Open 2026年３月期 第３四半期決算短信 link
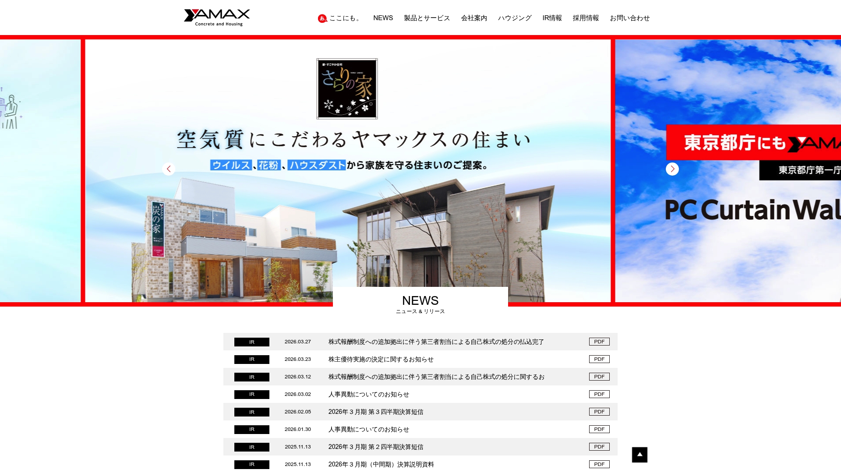Viewport: 841px width, 473px height. [x=376, y=412]
